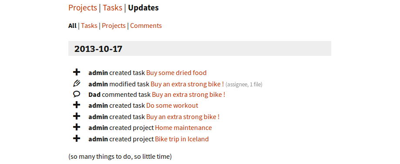Image resolution: width=400 pixels, height=164 pixels.
Task: Click plus icon beside created task Buy an extra strong bike
Action: [77, 116]
